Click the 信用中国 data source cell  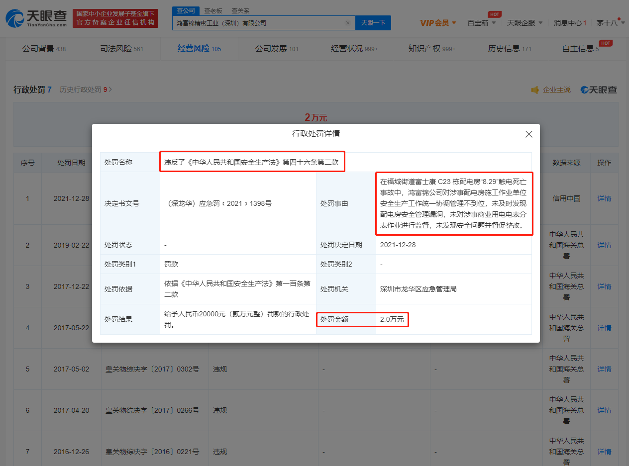566,198
